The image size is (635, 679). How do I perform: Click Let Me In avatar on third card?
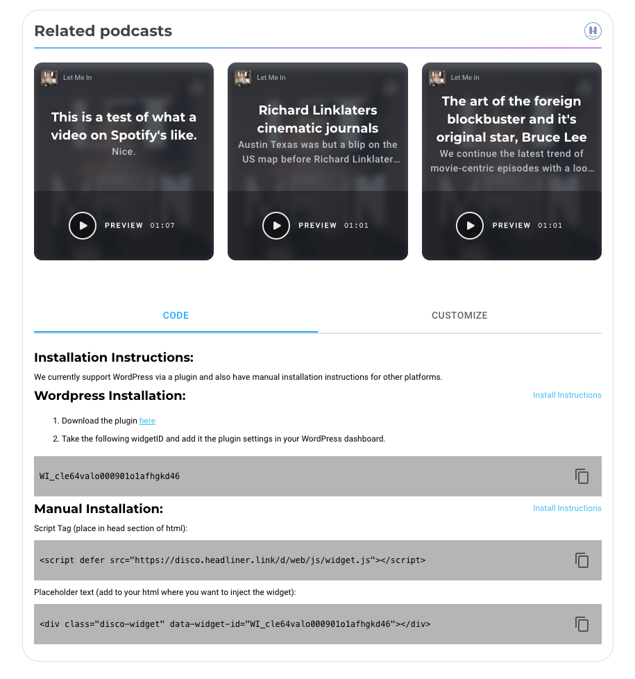[x=437, y=78]
